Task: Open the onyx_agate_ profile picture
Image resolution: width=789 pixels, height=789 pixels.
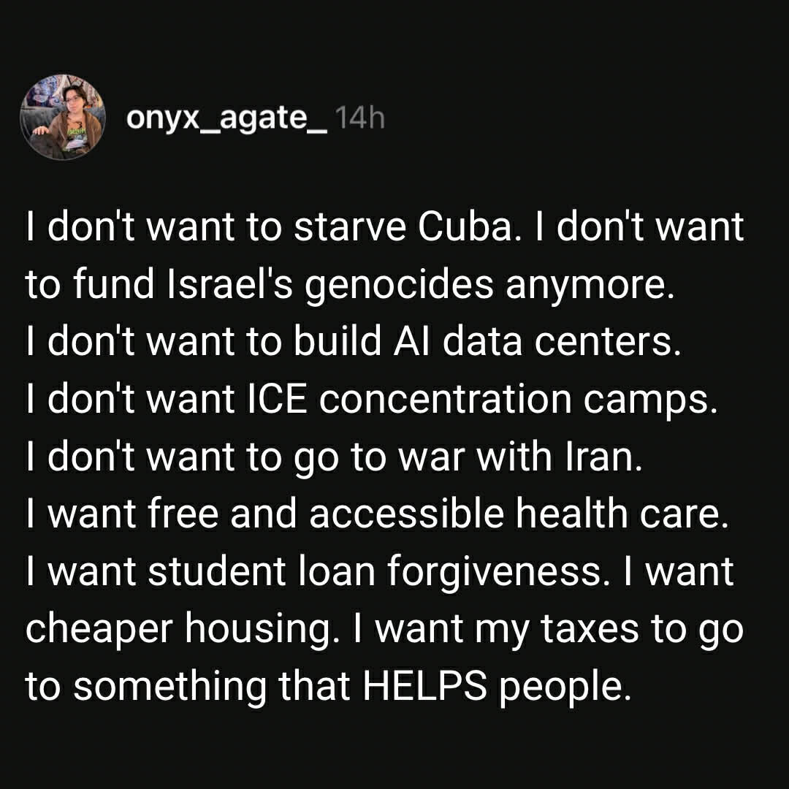Action: 63,118
